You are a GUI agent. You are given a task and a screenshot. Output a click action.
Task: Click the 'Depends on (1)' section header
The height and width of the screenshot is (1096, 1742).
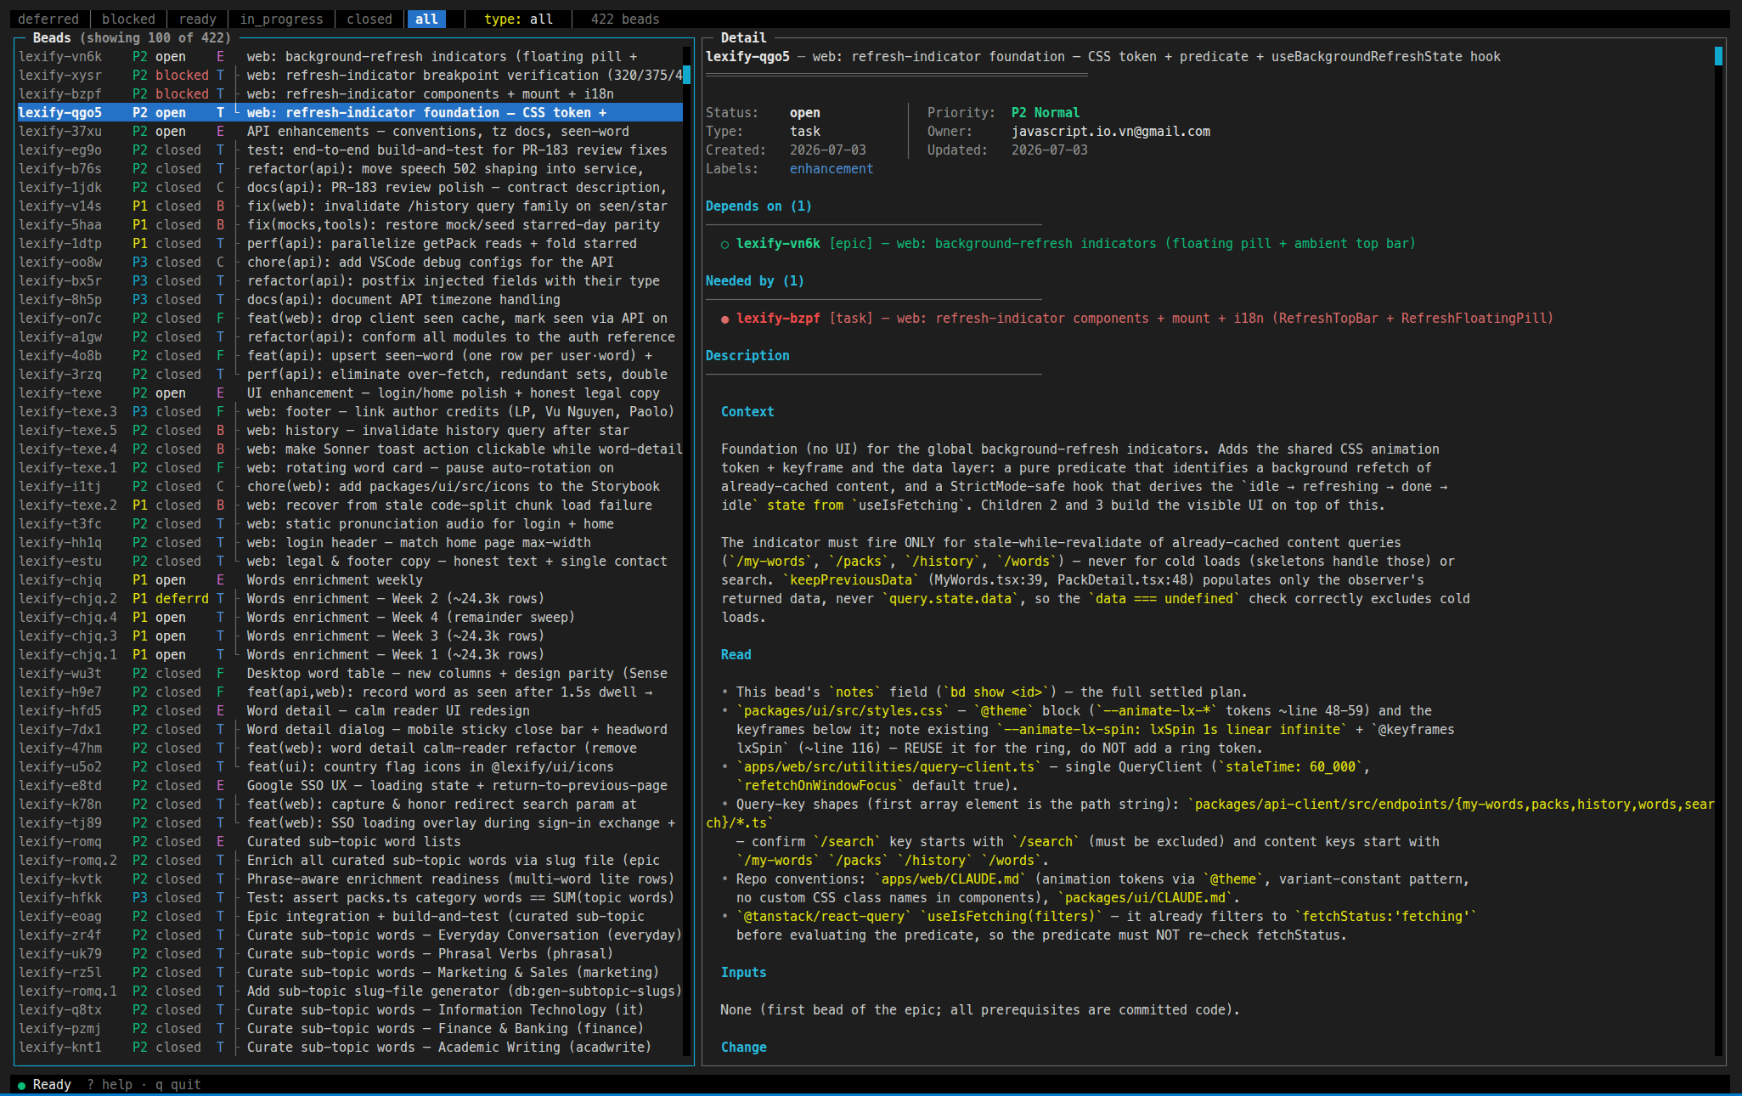click(x=758, y=206)
